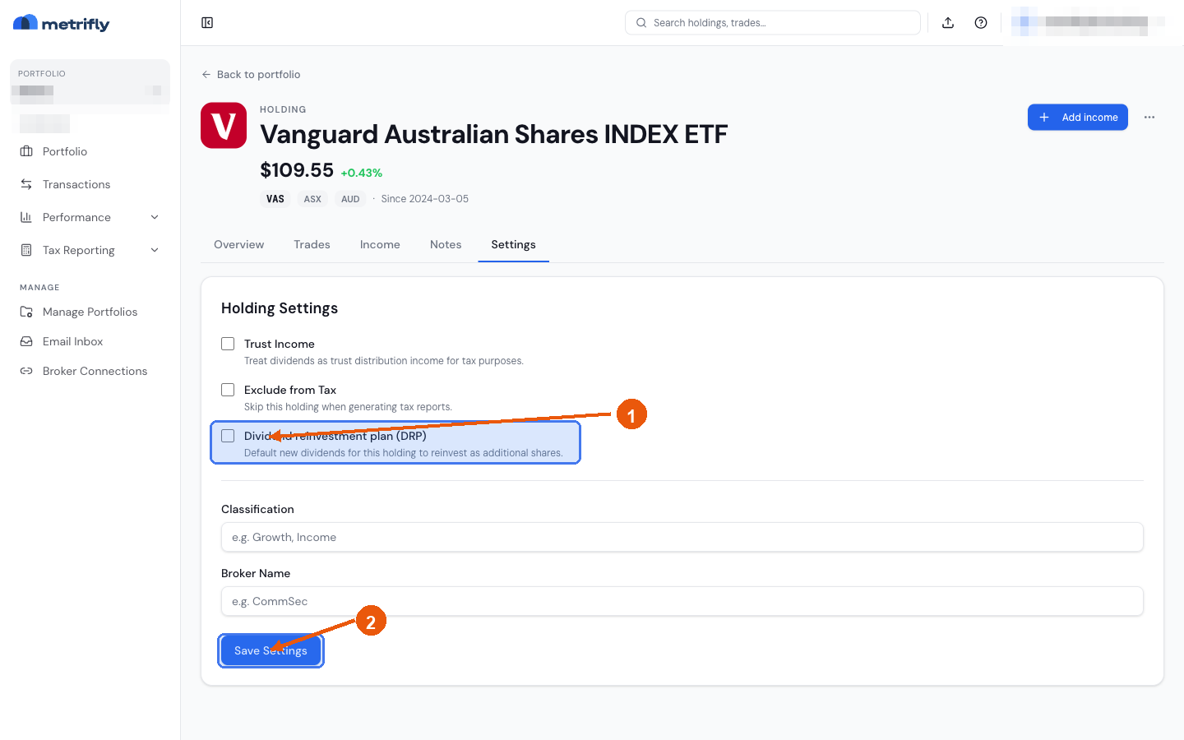Click the Manage Portfolios folder icon

pos(26,312)
